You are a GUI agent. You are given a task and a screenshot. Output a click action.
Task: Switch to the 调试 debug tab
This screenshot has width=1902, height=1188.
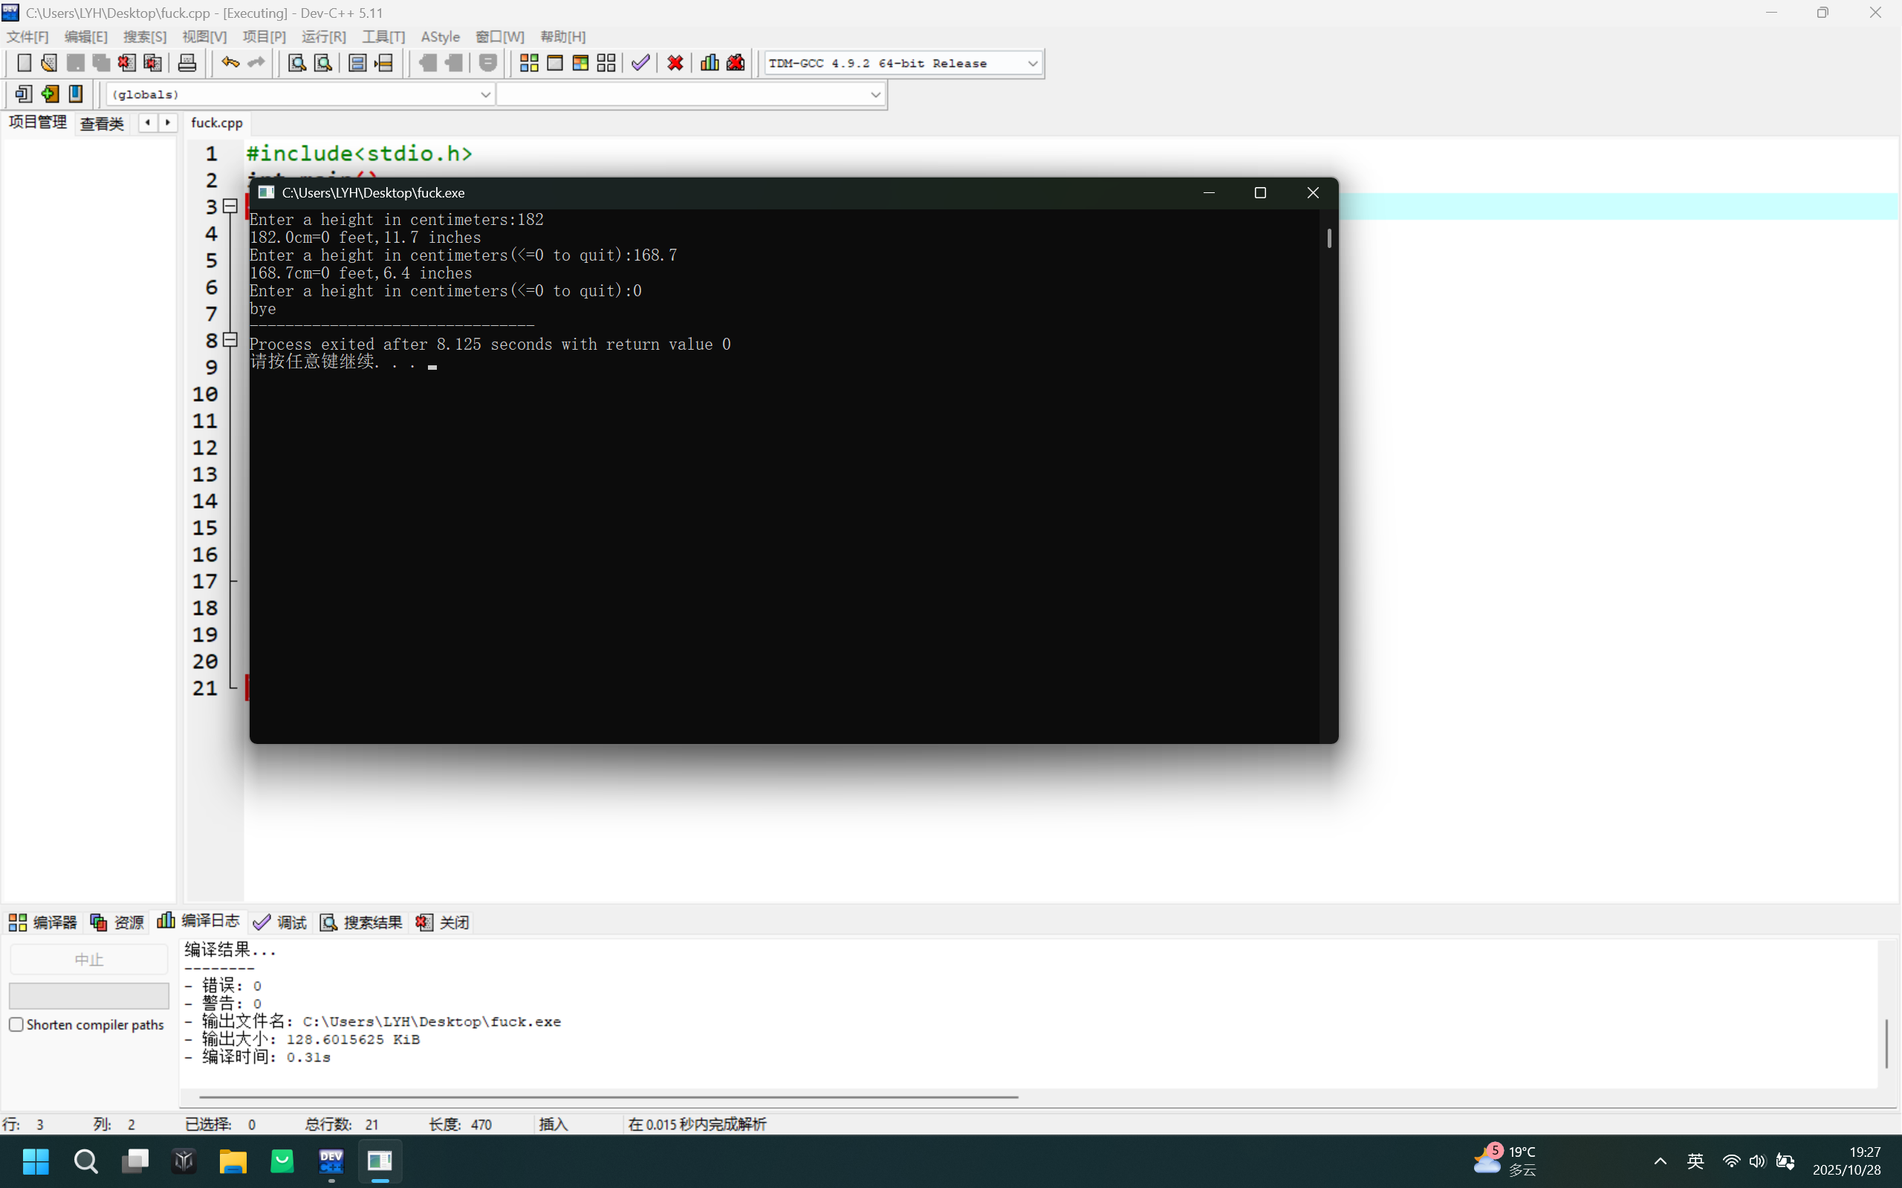point(281,922)
